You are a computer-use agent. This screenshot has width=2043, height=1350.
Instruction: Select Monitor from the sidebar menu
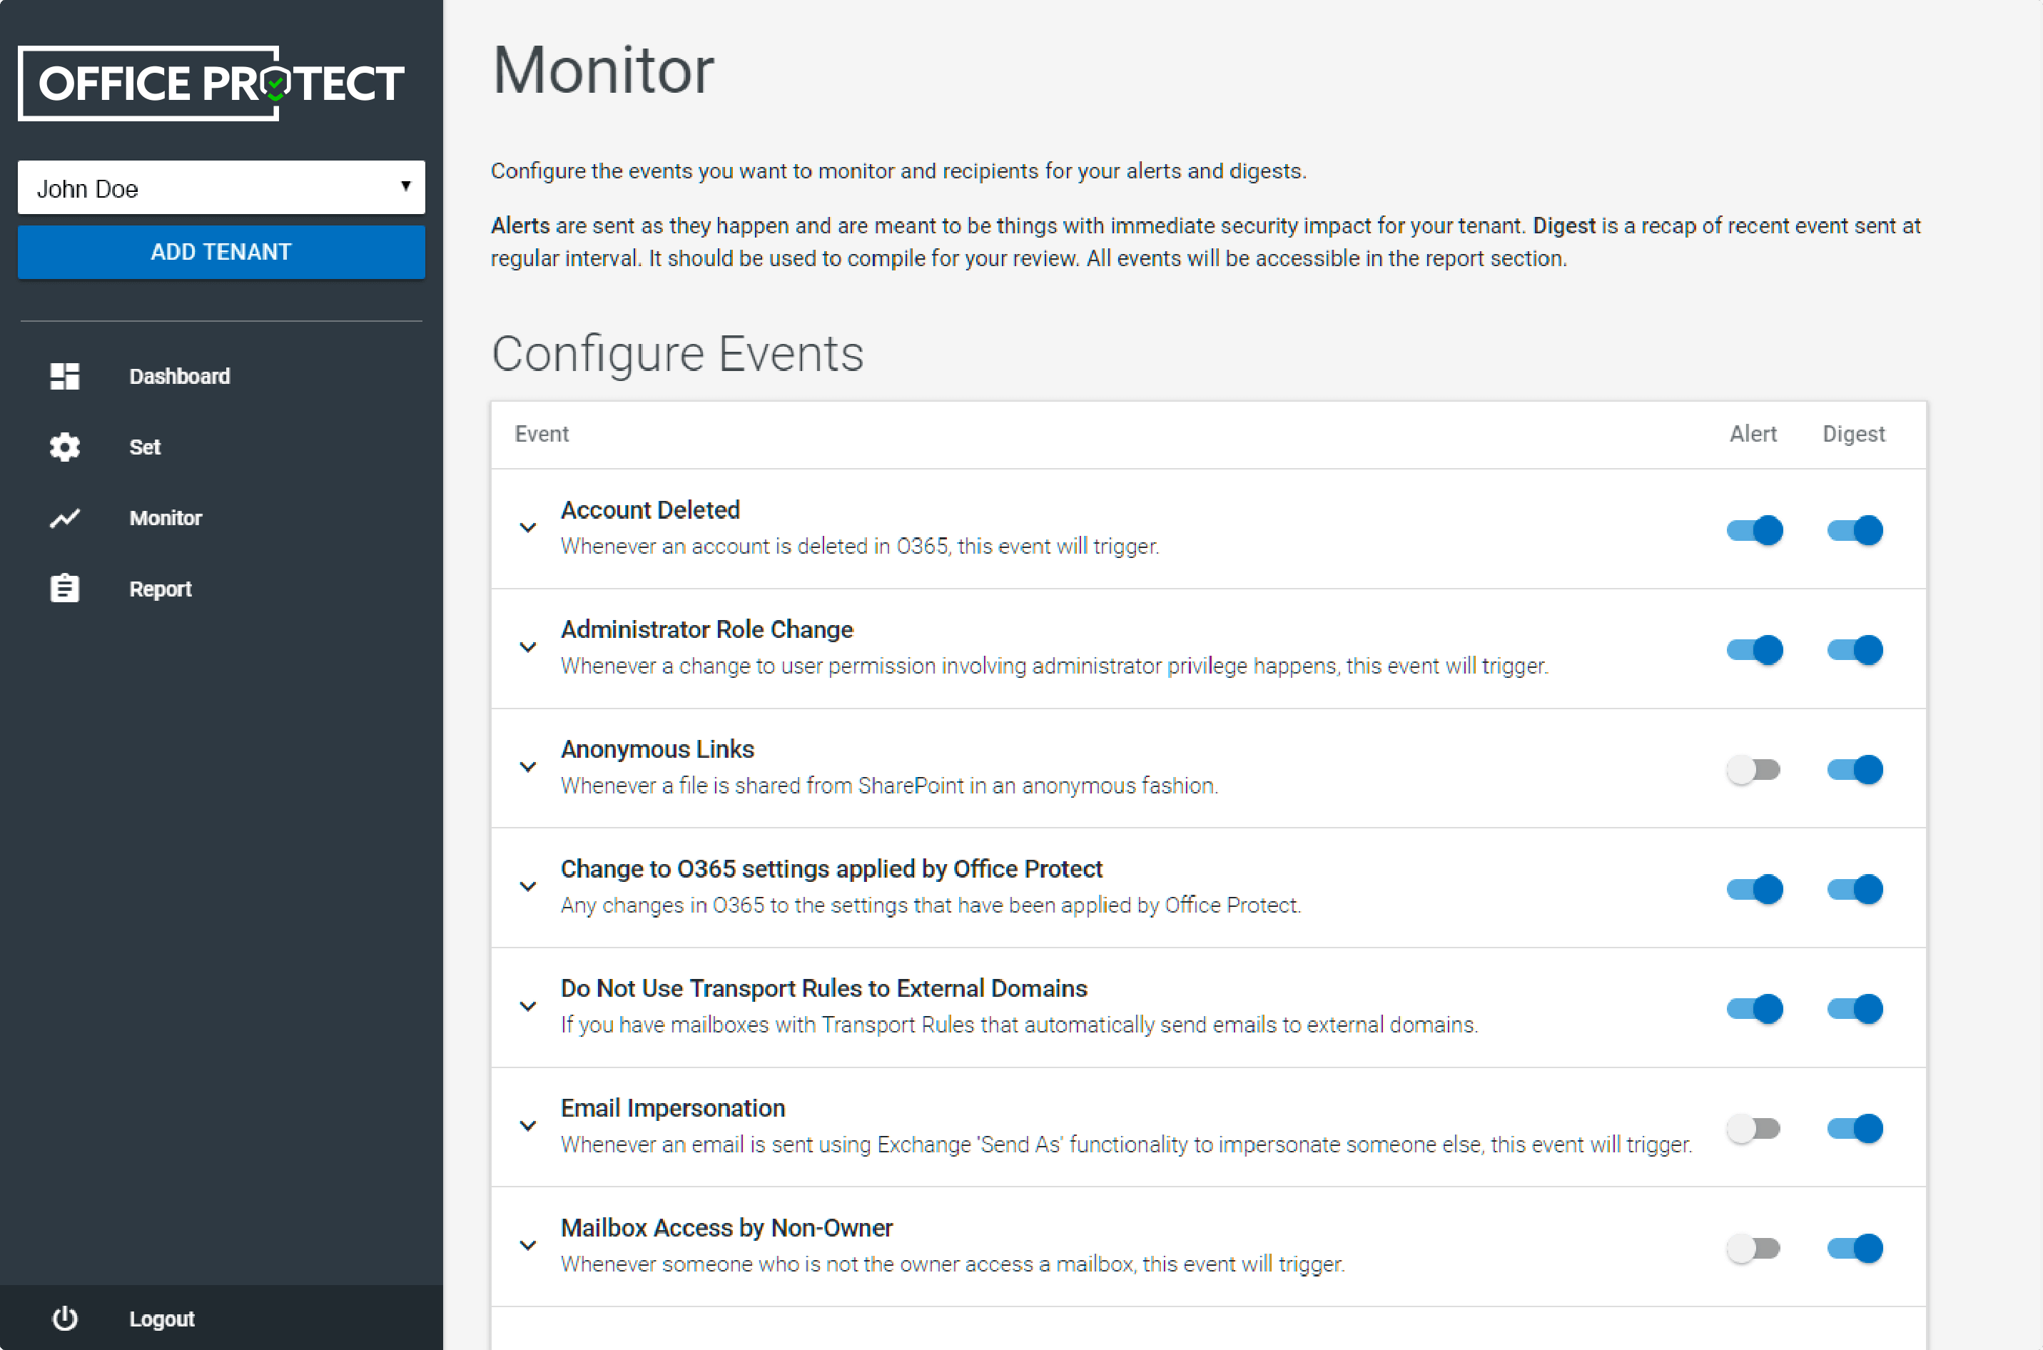(166, 517)
